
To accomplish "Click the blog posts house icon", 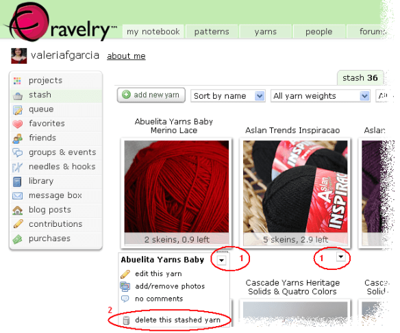I will tap(18, 210).
